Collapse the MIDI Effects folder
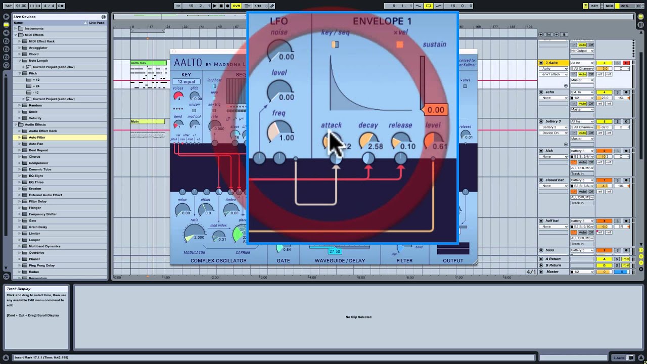Viewport: 647px width, 364px height. pos(15,35)
